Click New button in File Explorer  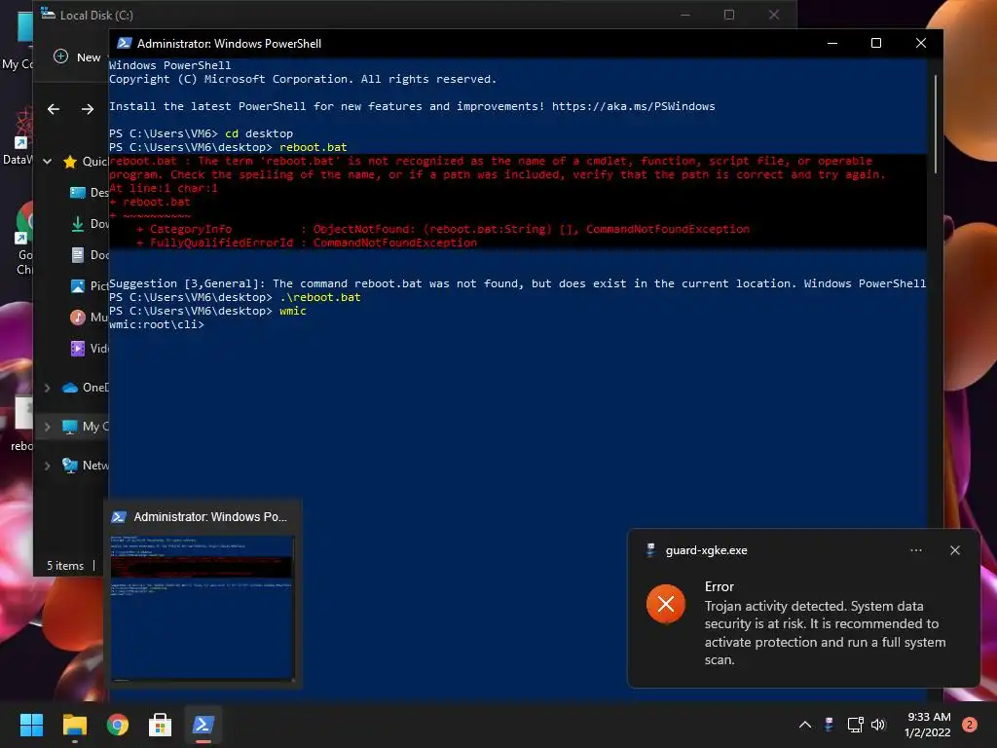(x=78, y=57)
